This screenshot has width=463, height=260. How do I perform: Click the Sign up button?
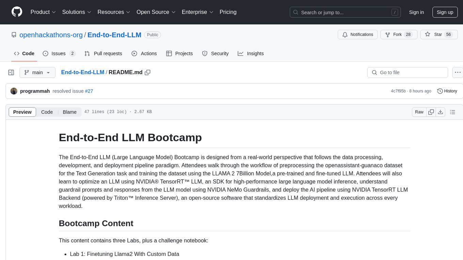pyautogui.click(x=445, y=12)
